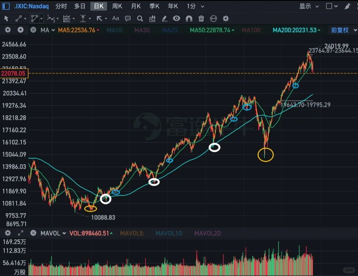358x276 pixels.
Task: Select the 1-3 wave pattern tool
Action: click(51, 19)
